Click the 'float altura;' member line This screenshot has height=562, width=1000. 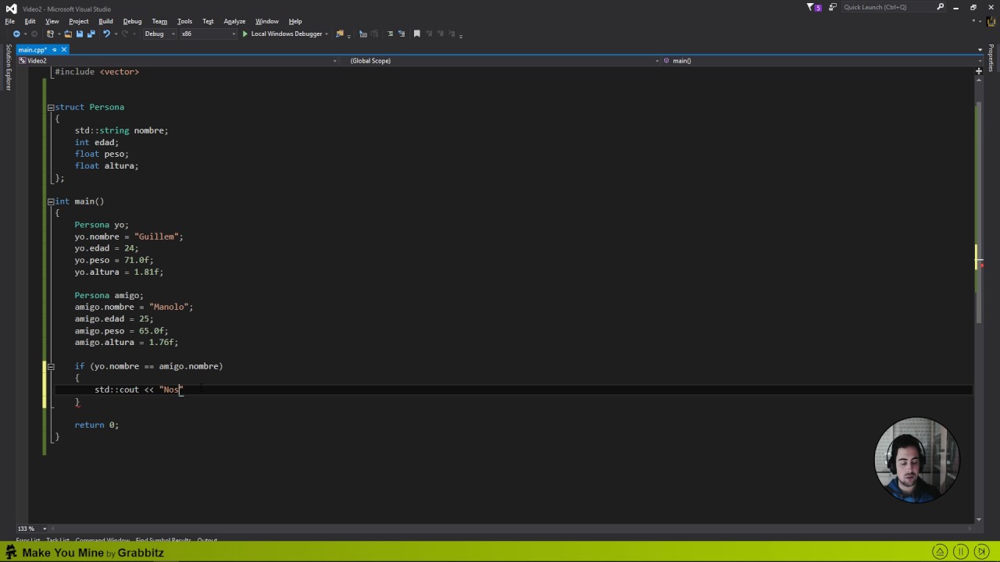click(x=106, y=165)
